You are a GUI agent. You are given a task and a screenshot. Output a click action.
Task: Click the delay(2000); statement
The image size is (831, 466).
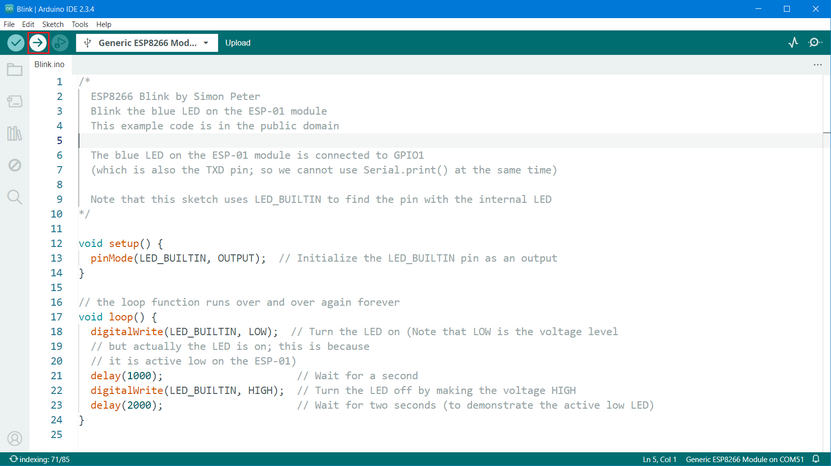[126, 405]
